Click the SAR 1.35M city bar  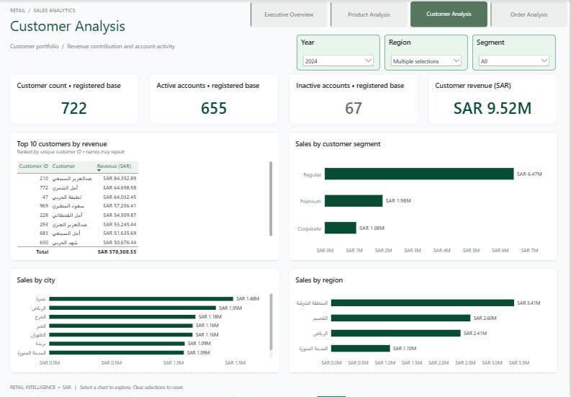click(132, 308)
